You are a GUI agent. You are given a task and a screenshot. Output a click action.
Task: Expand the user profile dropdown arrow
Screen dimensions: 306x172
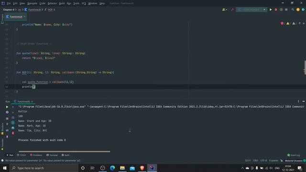tap(226, 10)
